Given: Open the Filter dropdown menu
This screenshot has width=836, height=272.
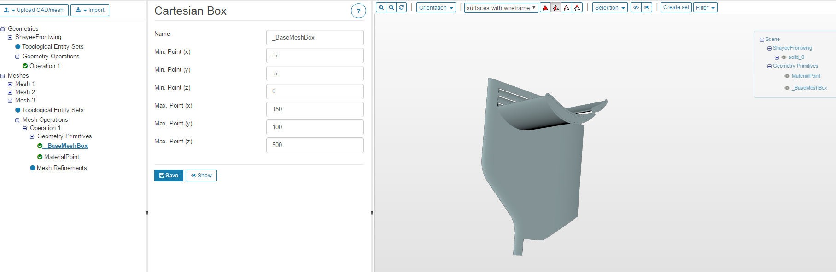Looking at the screenshot, I should click(705, 7).
